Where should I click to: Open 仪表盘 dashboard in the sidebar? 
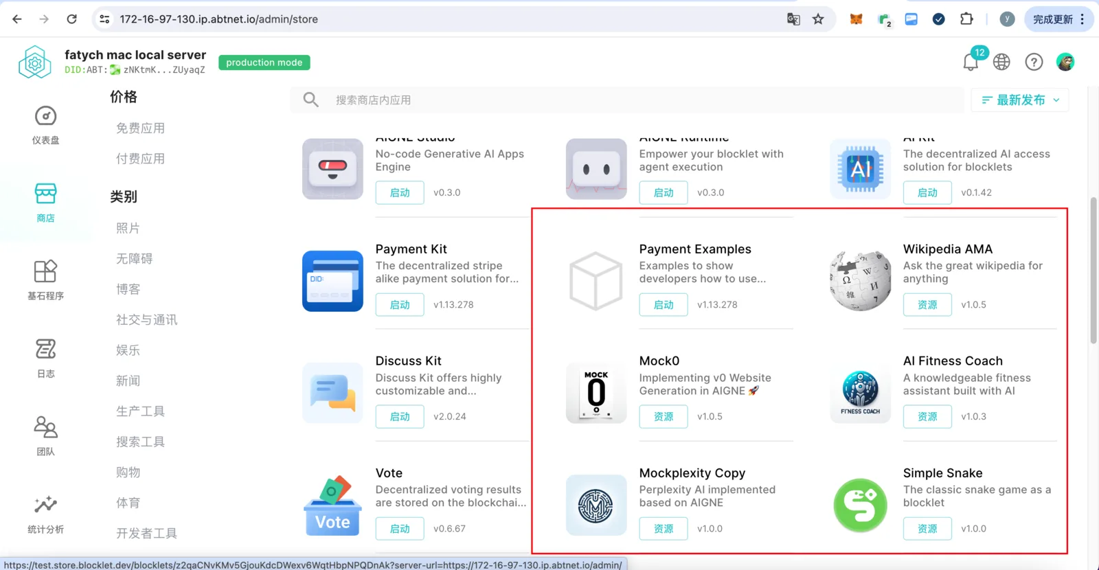coord(45,125)
